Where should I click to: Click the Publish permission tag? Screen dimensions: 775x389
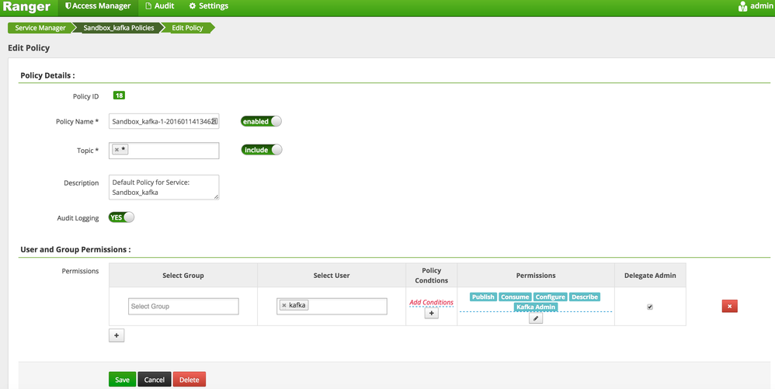pyautogui.click(x=483, y=297)
